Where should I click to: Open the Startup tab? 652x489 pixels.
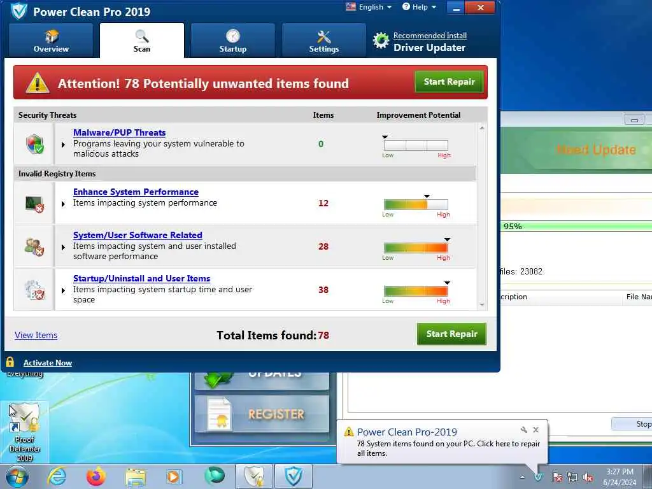tap(233, 41)
